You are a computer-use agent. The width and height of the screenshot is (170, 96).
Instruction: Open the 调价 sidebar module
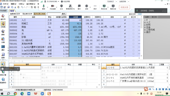pyautogui.click(x=3, y=48)
